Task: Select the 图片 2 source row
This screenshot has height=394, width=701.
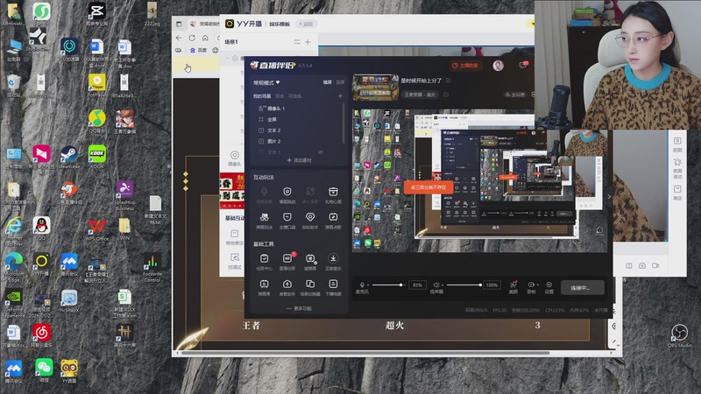Action: [x=298, y=141]
